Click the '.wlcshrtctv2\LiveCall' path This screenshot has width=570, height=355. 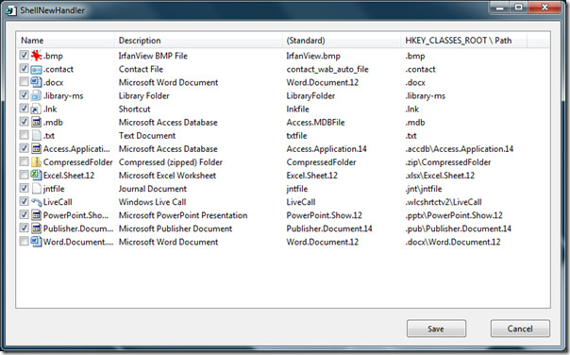pos(444,202)
